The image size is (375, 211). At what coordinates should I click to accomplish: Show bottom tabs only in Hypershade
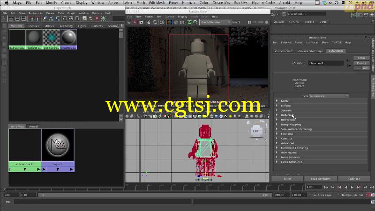click(17, 18)
